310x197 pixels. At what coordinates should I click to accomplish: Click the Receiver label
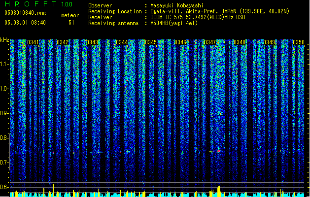point(100,17)
